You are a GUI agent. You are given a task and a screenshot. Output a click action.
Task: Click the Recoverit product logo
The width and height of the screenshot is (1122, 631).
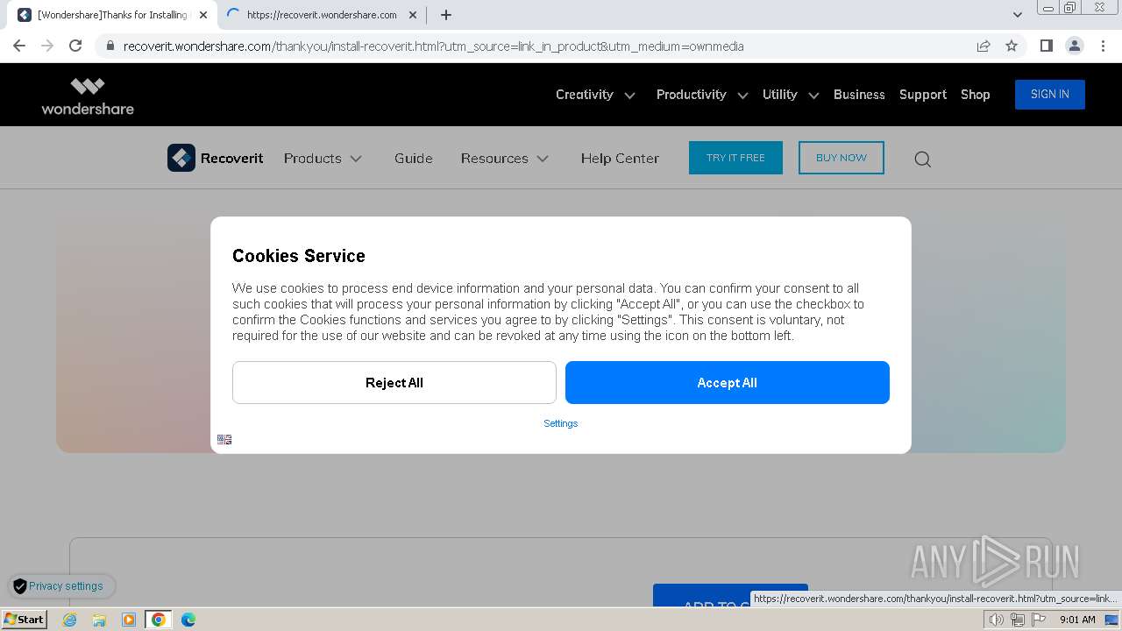click(216, 158)
